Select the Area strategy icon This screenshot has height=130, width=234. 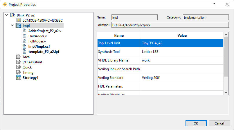click(x=19, y=57)
